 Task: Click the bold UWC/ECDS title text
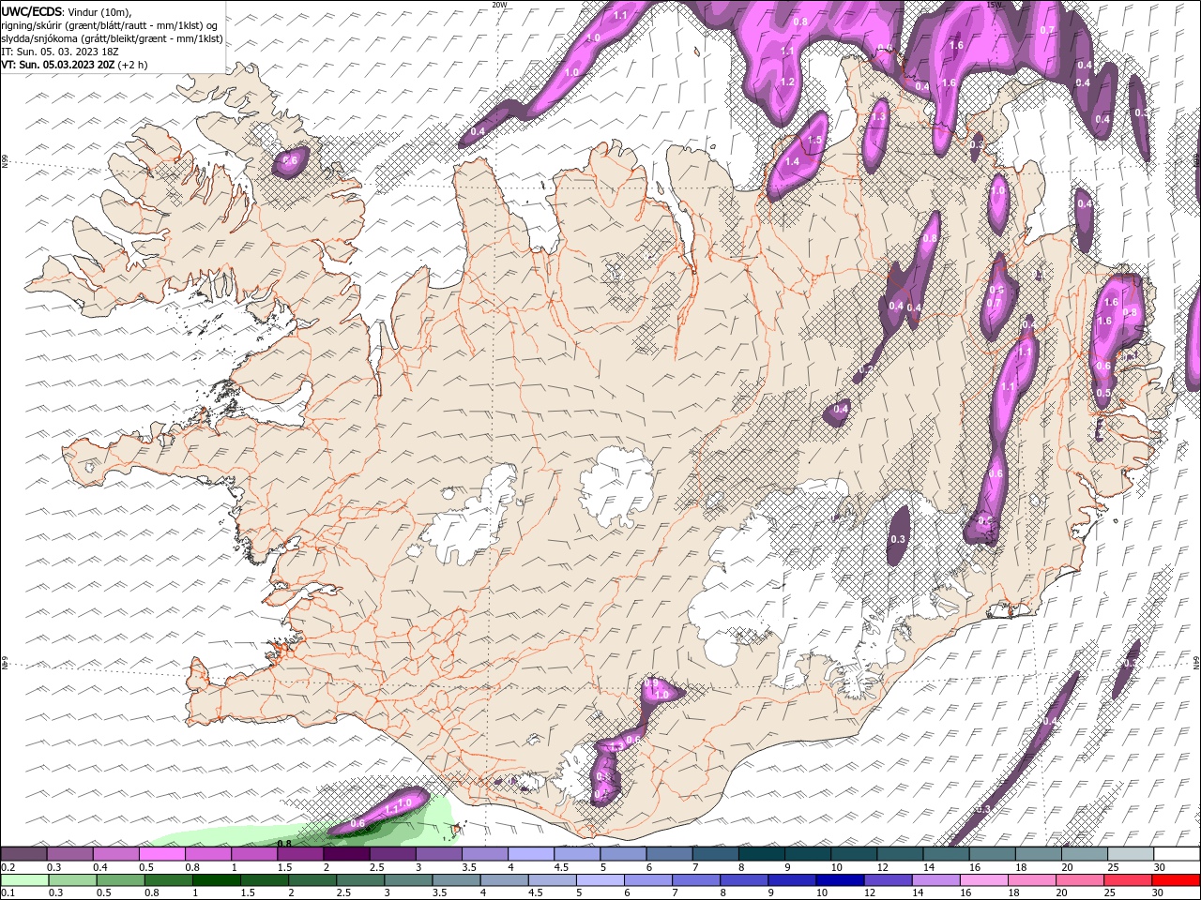[x=32, y=11]
